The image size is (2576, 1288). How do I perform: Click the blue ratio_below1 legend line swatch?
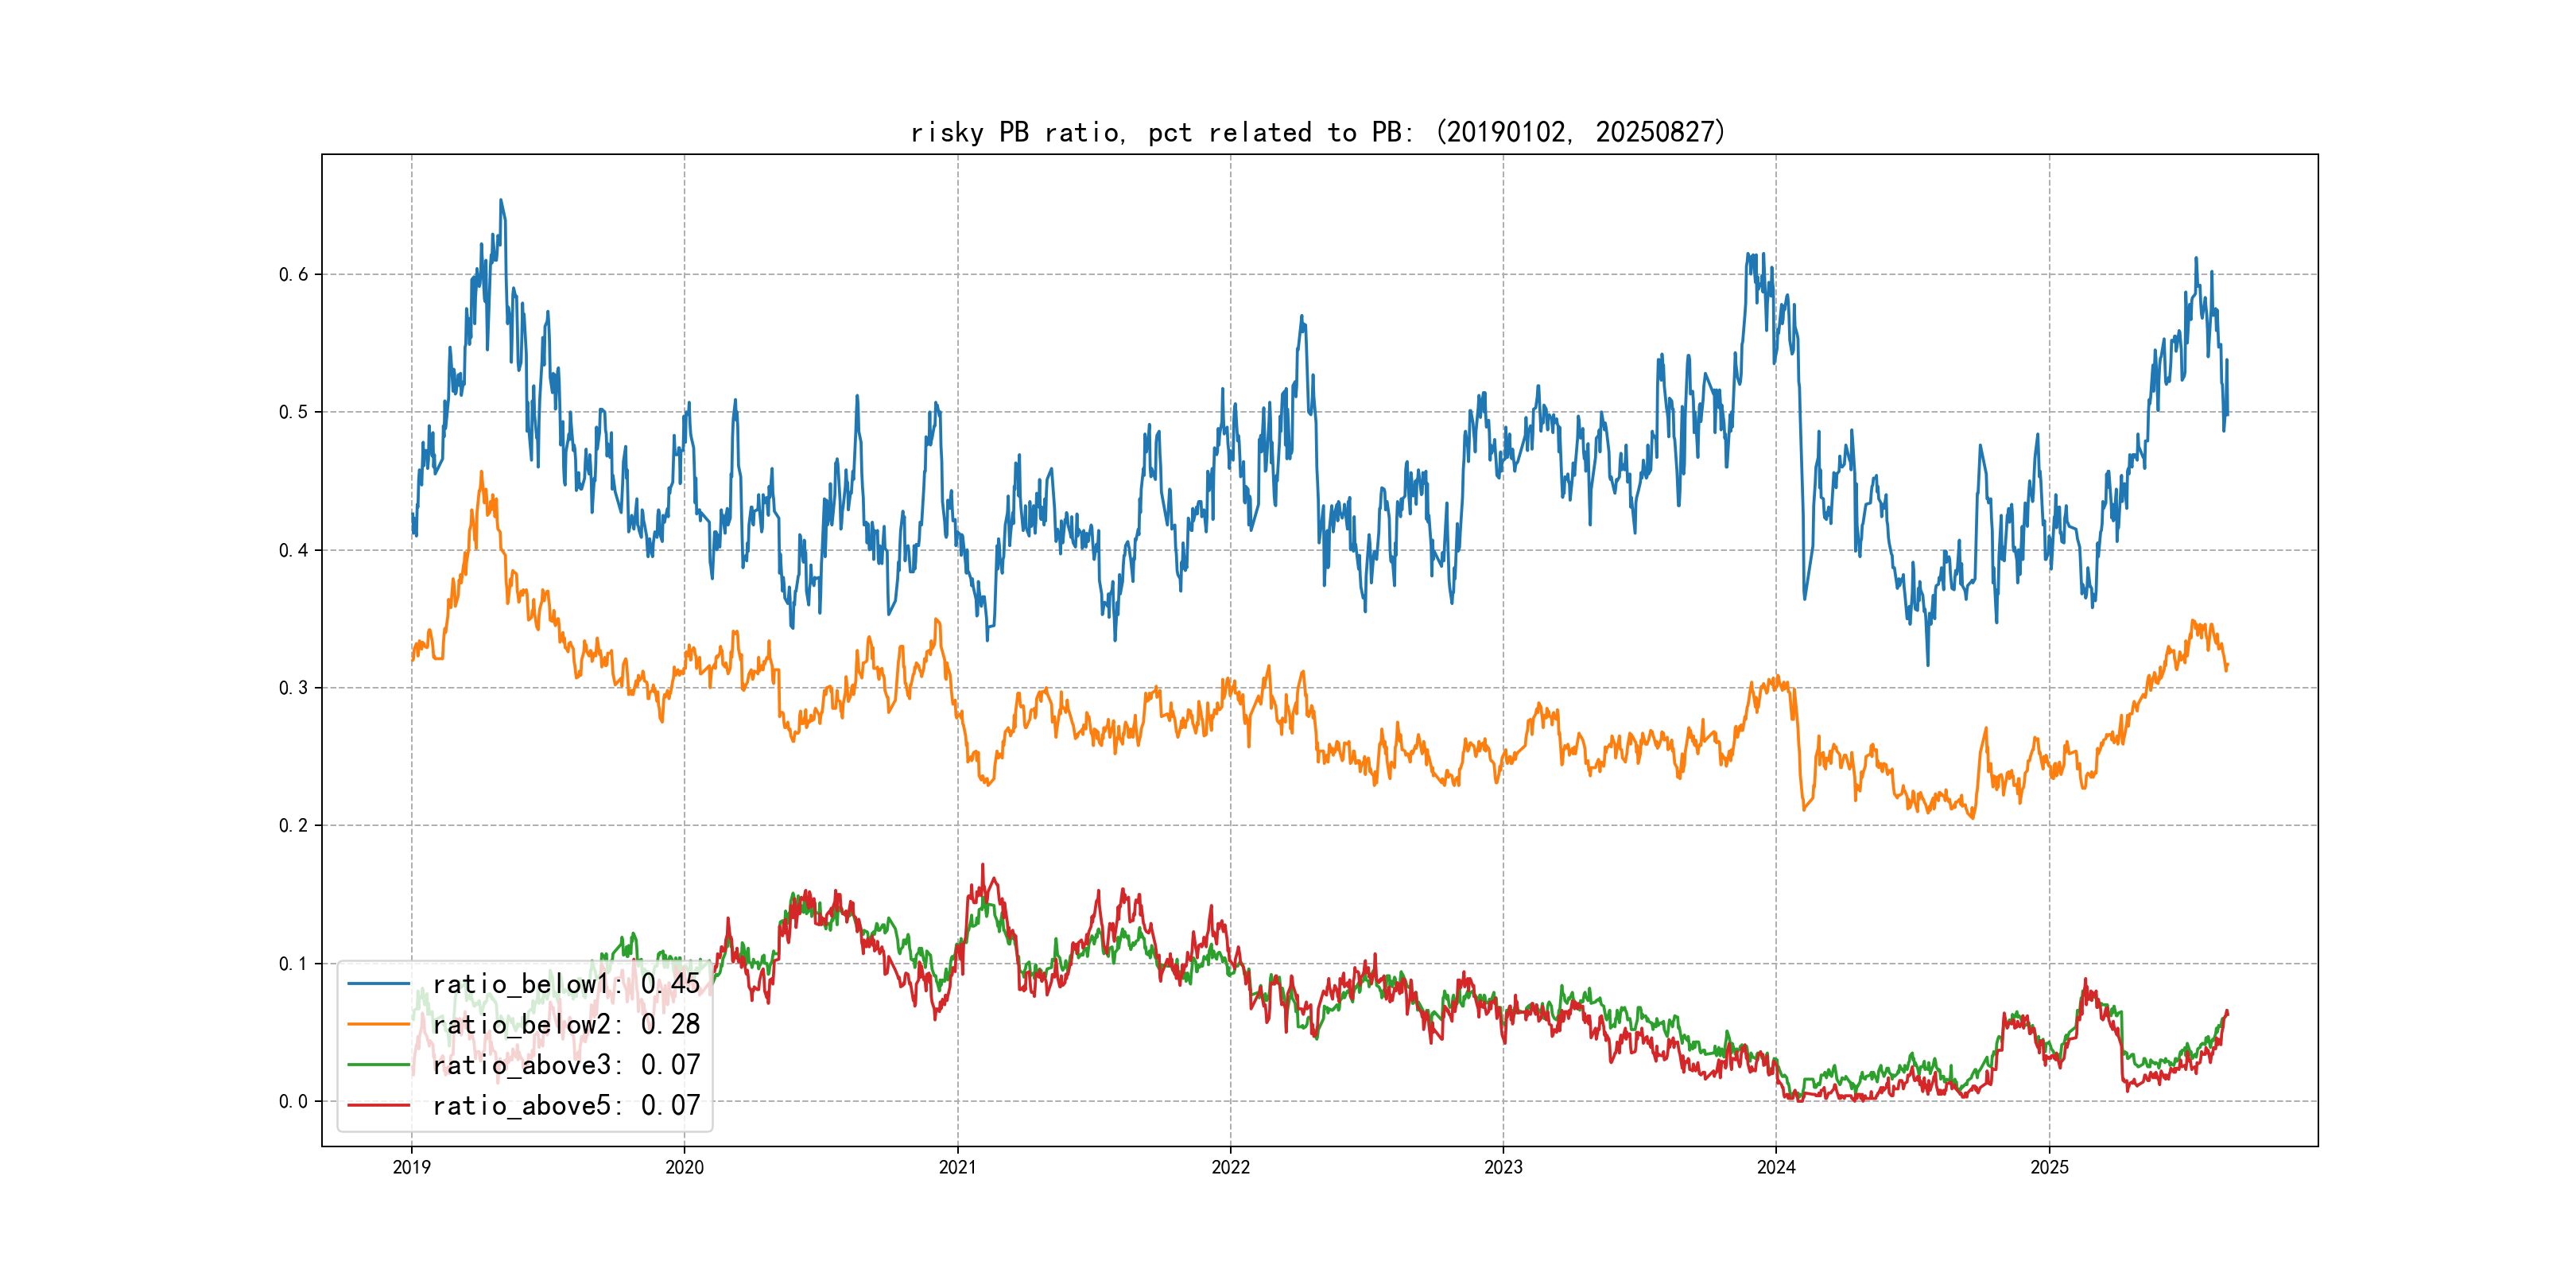378,984
